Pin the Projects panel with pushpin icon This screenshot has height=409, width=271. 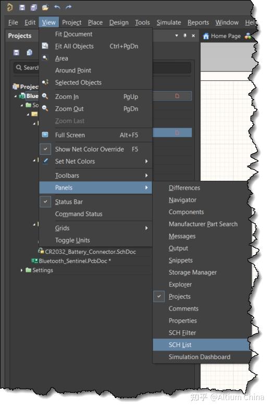coord(184,35)
